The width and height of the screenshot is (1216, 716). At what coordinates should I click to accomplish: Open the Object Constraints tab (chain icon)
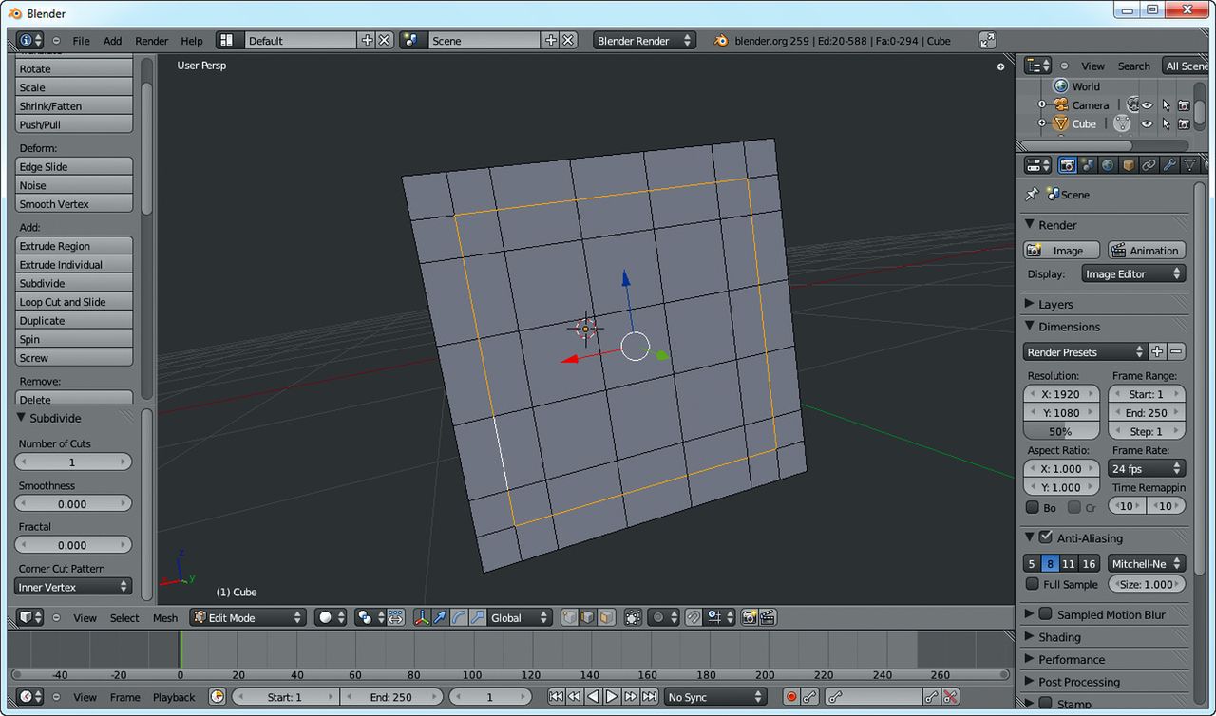point(1149,165)
